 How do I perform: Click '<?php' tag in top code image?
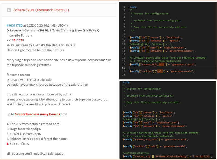pos(133,7)
